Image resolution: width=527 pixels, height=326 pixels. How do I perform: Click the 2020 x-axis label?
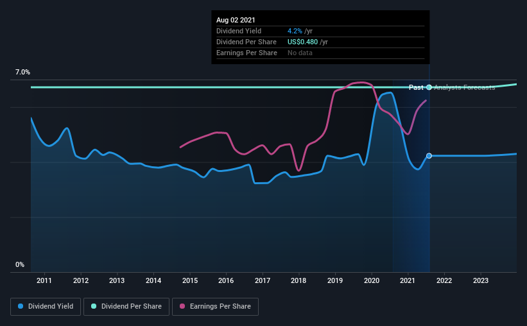tap(372, 280)
